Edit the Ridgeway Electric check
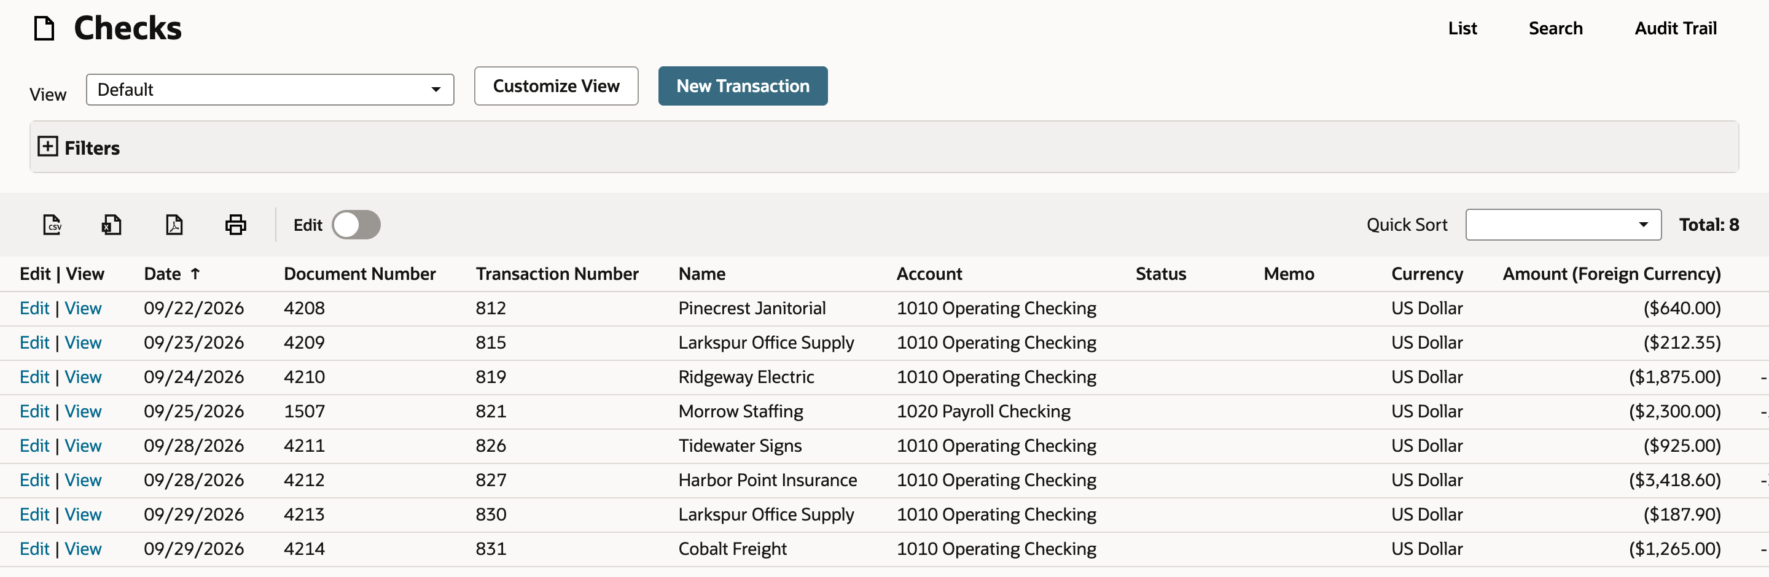 pyautogui.click(x=34, y=377)
